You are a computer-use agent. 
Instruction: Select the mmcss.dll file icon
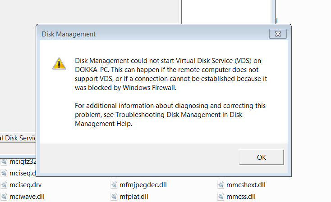(221, 197)
